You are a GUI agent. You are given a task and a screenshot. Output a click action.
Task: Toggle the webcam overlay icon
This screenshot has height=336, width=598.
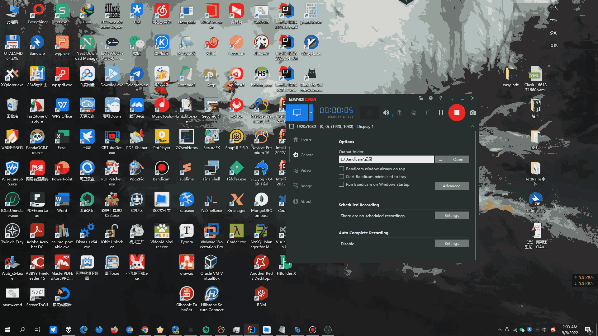369,113
